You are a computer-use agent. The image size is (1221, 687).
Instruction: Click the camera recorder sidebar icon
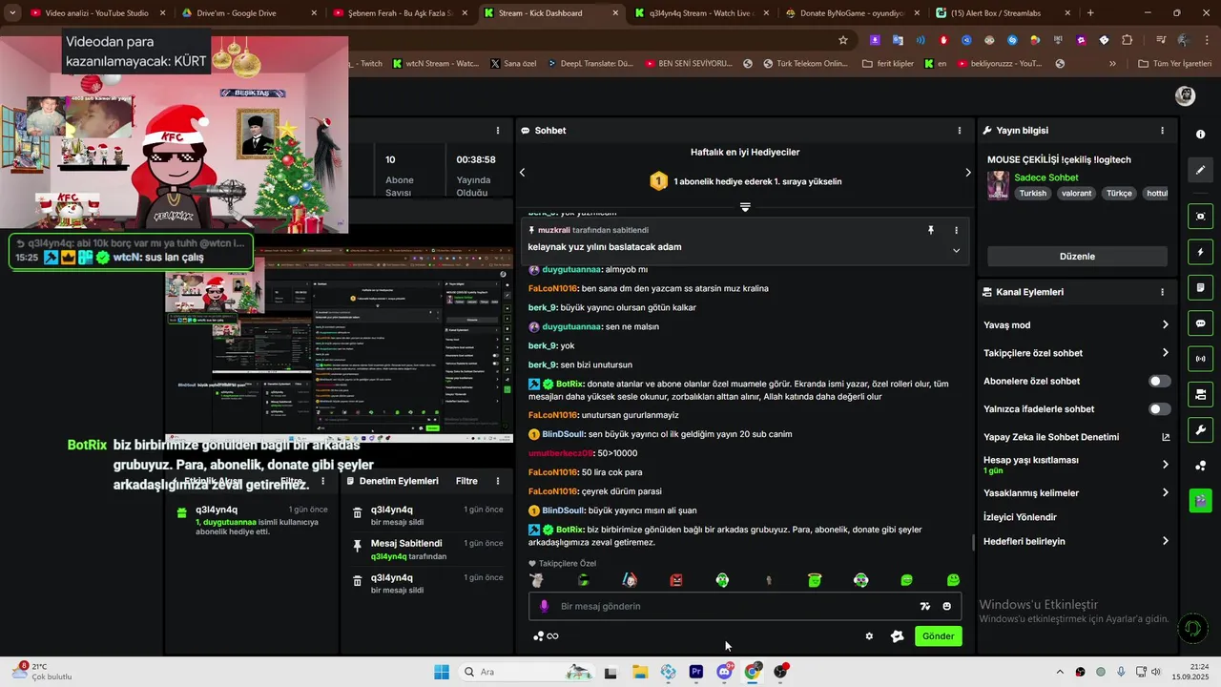tap(1201, 394)
